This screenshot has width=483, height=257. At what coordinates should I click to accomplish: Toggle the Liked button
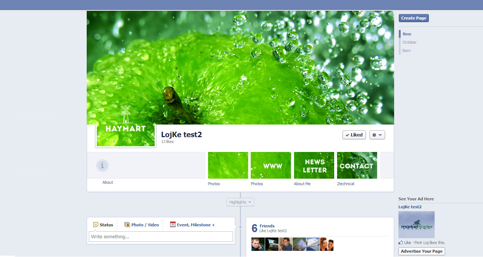tap(354, 135)
